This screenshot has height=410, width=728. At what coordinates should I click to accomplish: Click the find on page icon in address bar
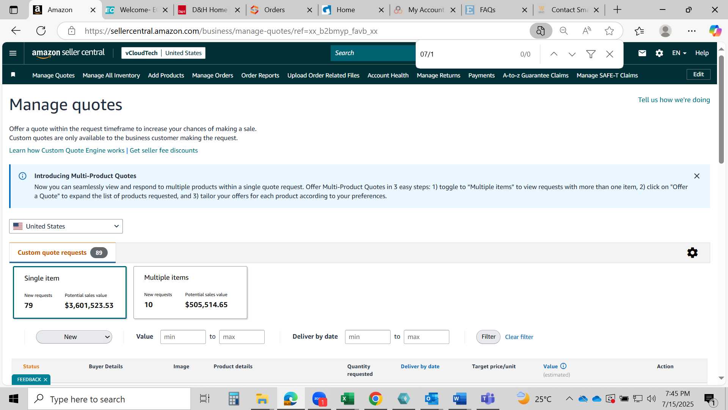point(541,31)
